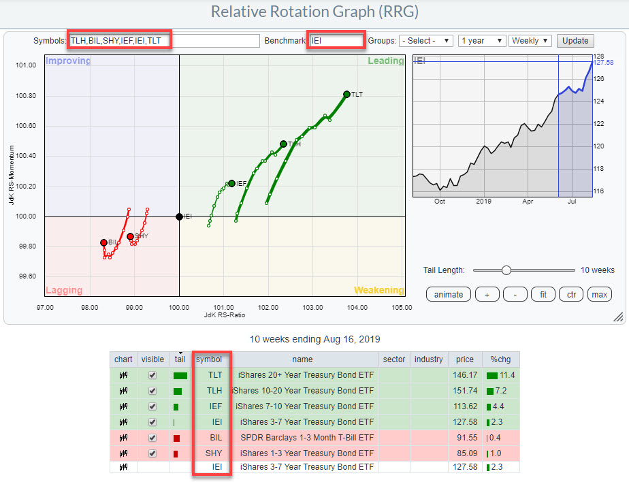Open chart icon in last white IEI row

(123, 467)
